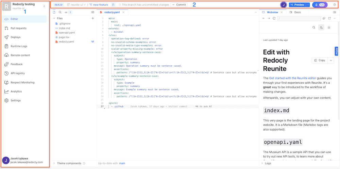Open Runtime Logs from sidebar
Viewport: 340px width, 169px height.
(24, 46)
